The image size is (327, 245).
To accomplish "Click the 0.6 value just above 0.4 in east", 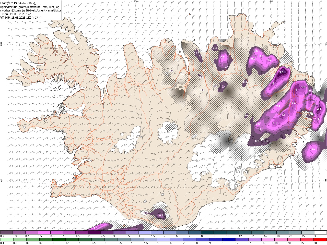I will tap(258, 124).
